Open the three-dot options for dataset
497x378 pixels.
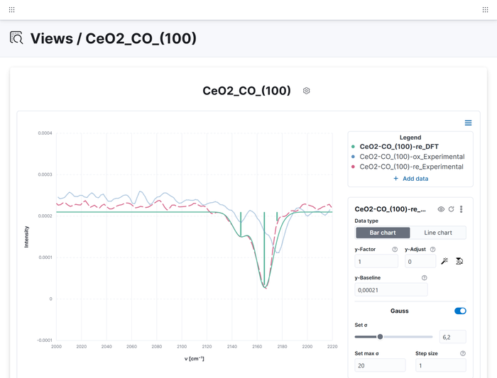click(x=461, y=209)
